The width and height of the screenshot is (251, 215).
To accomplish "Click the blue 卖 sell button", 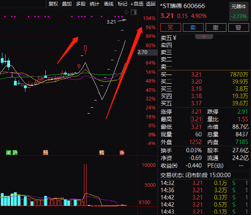I will click(193, 28).
